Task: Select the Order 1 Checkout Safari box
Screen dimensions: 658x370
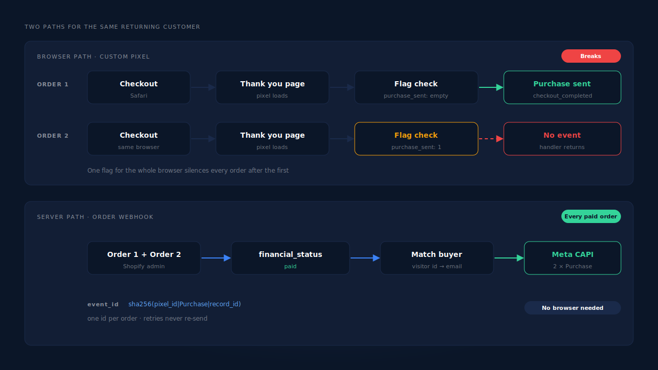Action: click(139, 87)
